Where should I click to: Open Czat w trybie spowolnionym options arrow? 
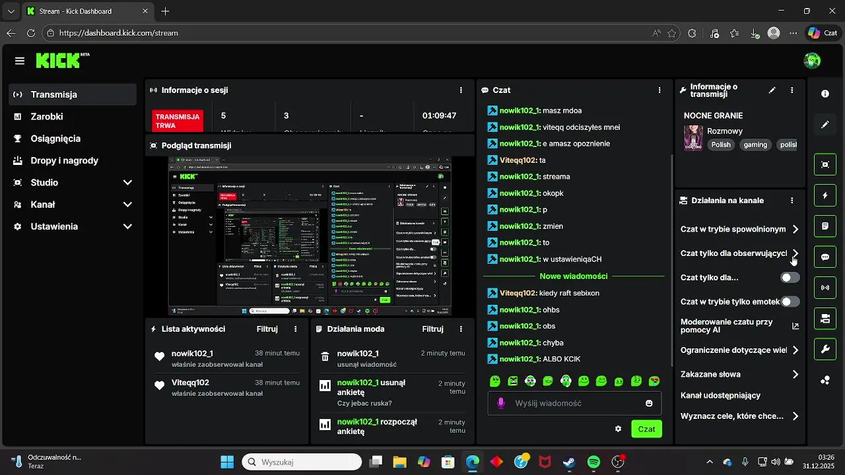point(795,230)
